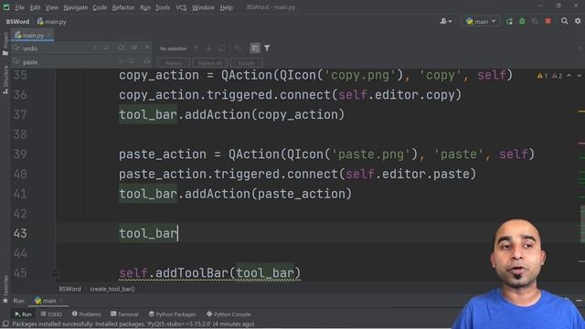
Task: Open the Python Console tab
Action: (229, 314)
